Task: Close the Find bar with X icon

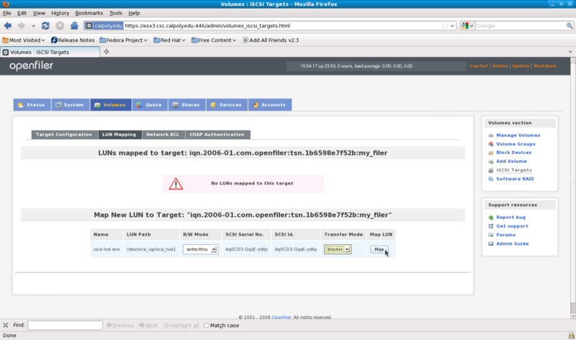Action: tap(6, 326)
